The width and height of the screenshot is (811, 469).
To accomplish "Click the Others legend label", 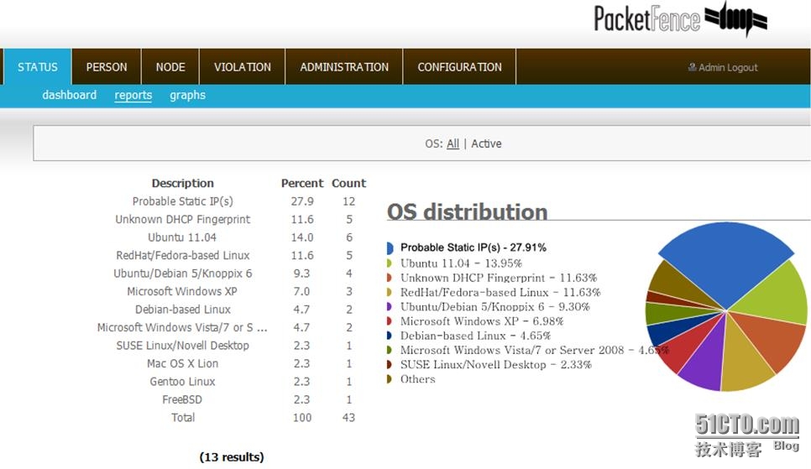I will 418,379.
